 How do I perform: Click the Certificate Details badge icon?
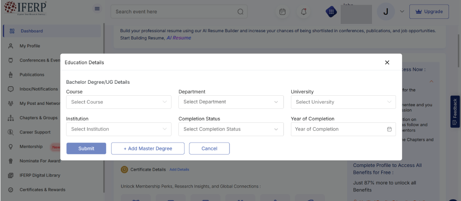tap(124, 170)
